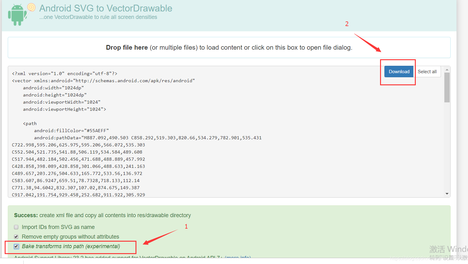This screenshot has width=468, height=264.
Task: Click the Android robot logo icon
Action: [x=21, y=14]
